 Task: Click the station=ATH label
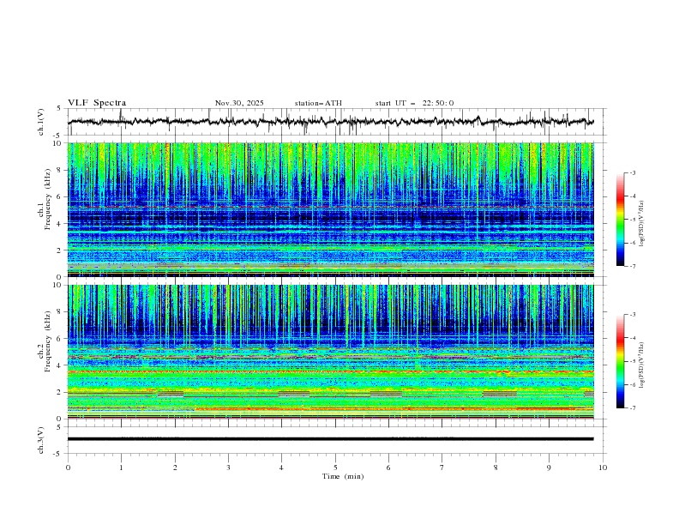318,103
